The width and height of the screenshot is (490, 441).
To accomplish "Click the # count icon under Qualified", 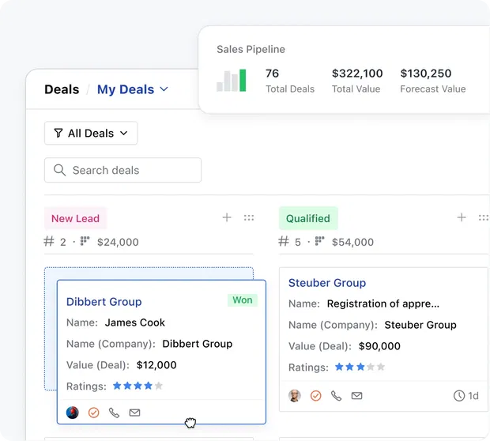I will tap(284, 241).
